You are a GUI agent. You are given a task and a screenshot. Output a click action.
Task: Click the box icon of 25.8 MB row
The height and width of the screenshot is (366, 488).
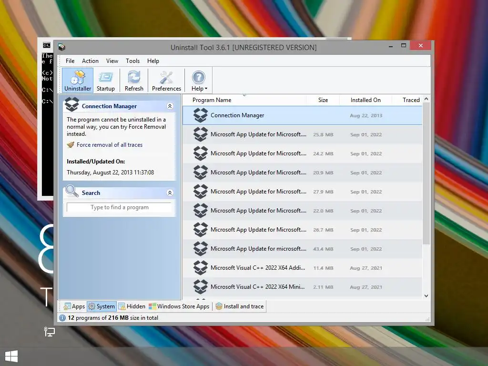201,134
